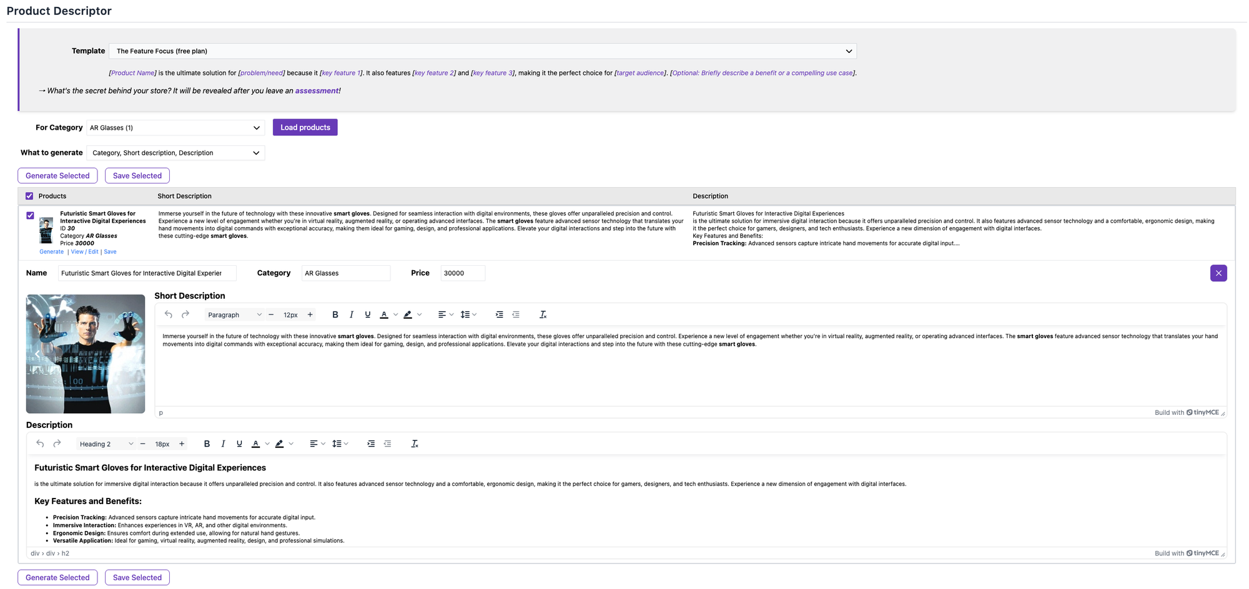Undo last change in Short Description editor
The image size is (1249, 589).
click(169, 315)
